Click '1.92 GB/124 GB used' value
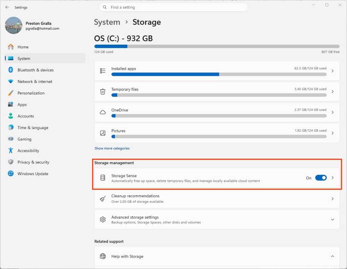The height and width of the screenshot is (269, 347). coord(310,131)
